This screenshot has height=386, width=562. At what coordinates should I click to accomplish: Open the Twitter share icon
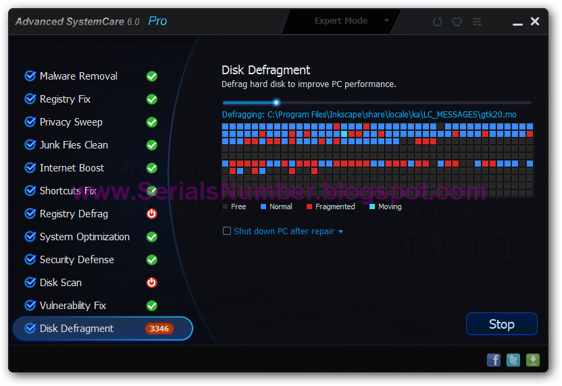[513, 360]
